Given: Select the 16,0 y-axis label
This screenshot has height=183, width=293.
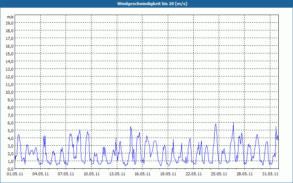Looking at the screenshot, I should pyautogui.click(x=10, y=46).
